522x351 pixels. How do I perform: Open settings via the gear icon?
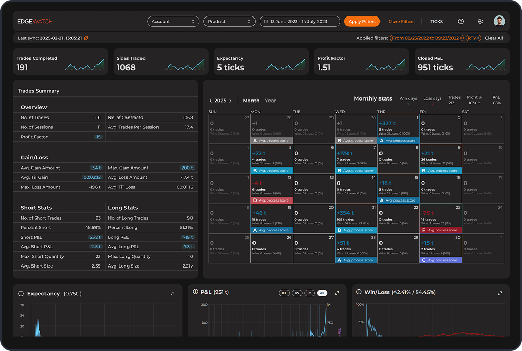480,22
